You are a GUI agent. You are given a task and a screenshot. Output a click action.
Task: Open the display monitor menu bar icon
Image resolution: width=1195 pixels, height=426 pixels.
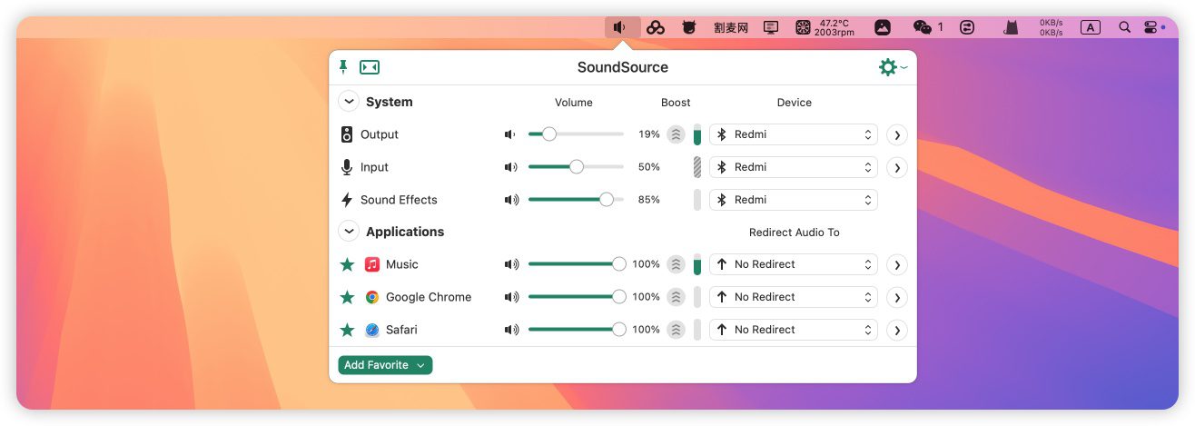click(x=771, y=28)
